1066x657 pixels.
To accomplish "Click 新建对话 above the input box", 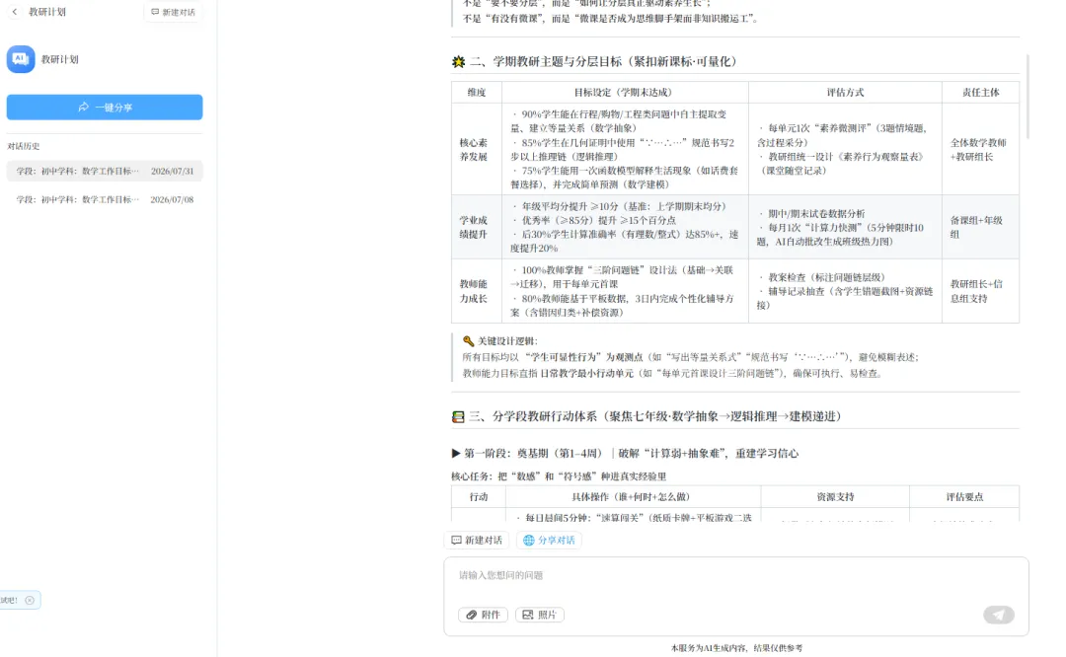I will pyautogui.click(x=477, y=541).
